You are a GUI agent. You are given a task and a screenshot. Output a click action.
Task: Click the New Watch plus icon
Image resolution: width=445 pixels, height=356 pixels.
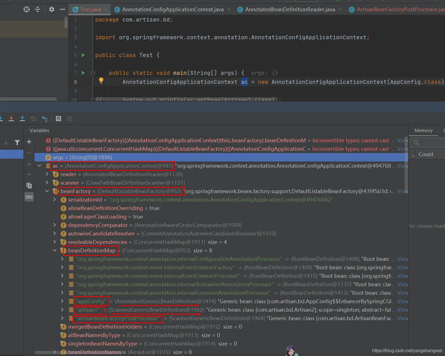coord(29,142)
